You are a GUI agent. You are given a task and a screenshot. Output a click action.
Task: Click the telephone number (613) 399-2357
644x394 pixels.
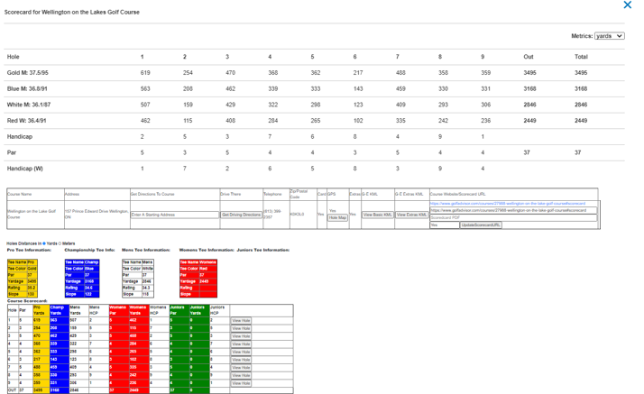272,214
